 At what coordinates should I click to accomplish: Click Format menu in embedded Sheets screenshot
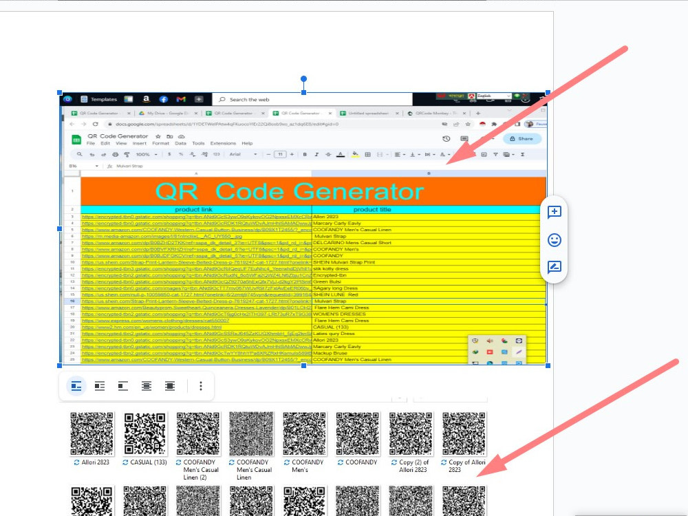160,144
